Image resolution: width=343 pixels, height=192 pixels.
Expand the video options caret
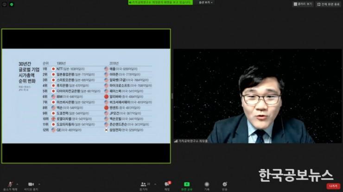[39, 184]
